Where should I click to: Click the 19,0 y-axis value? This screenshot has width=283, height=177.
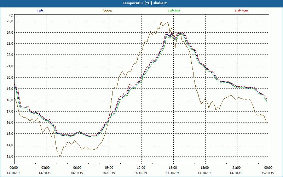10,89
